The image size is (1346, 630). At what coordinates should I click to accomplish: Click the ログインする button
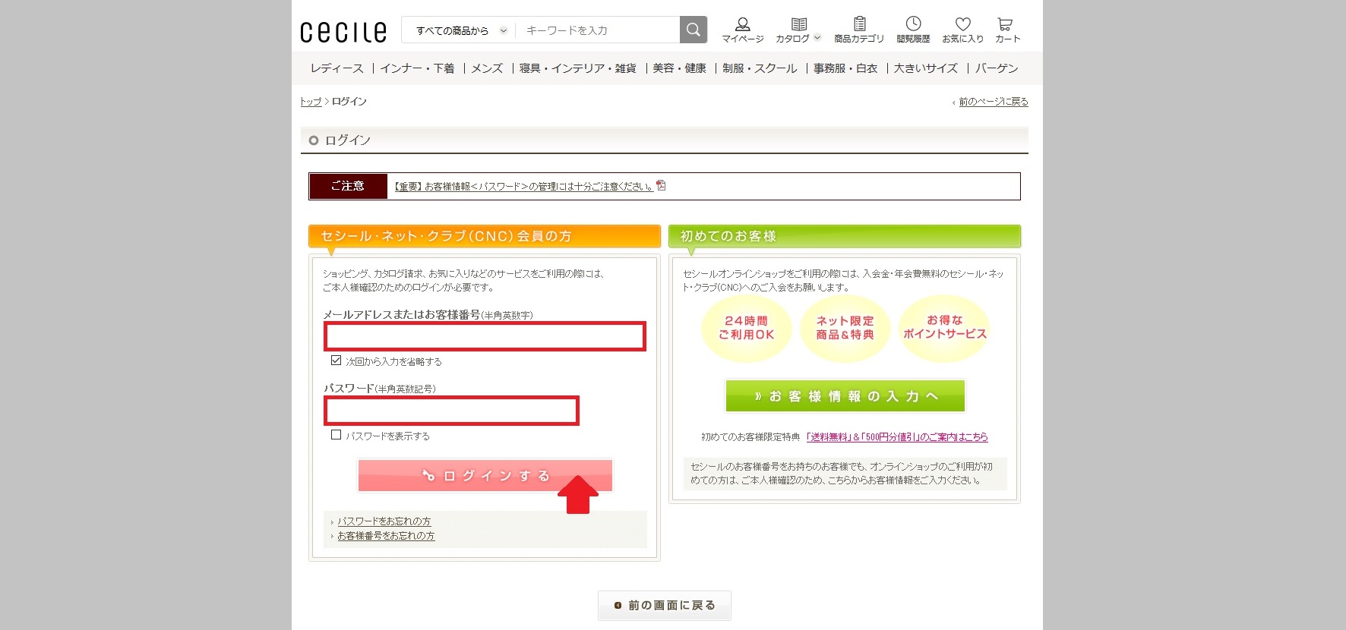(485, 476)
